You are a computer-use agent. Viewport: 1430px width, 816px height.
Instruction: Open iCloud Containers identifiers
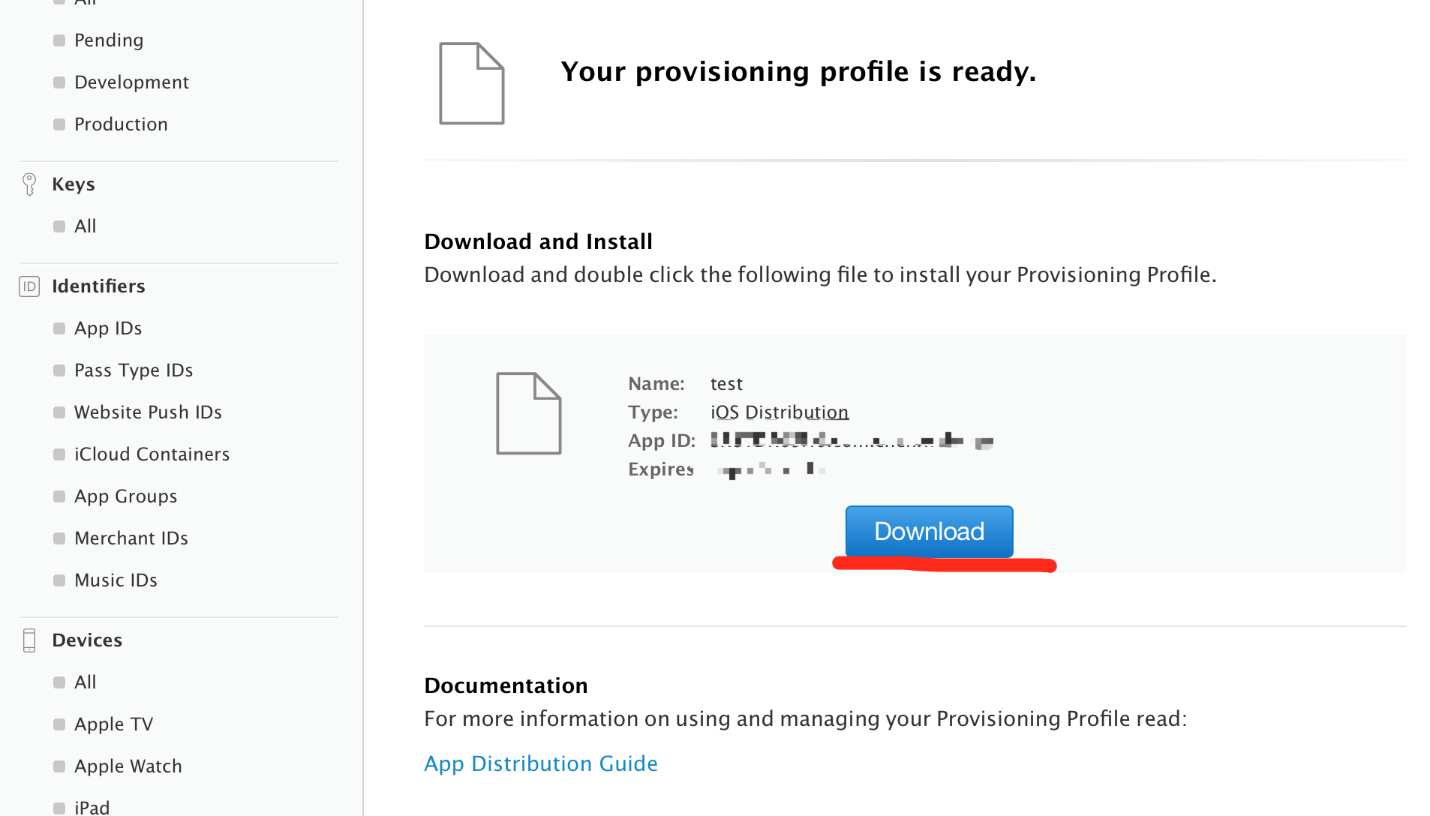tap(152, 454)
